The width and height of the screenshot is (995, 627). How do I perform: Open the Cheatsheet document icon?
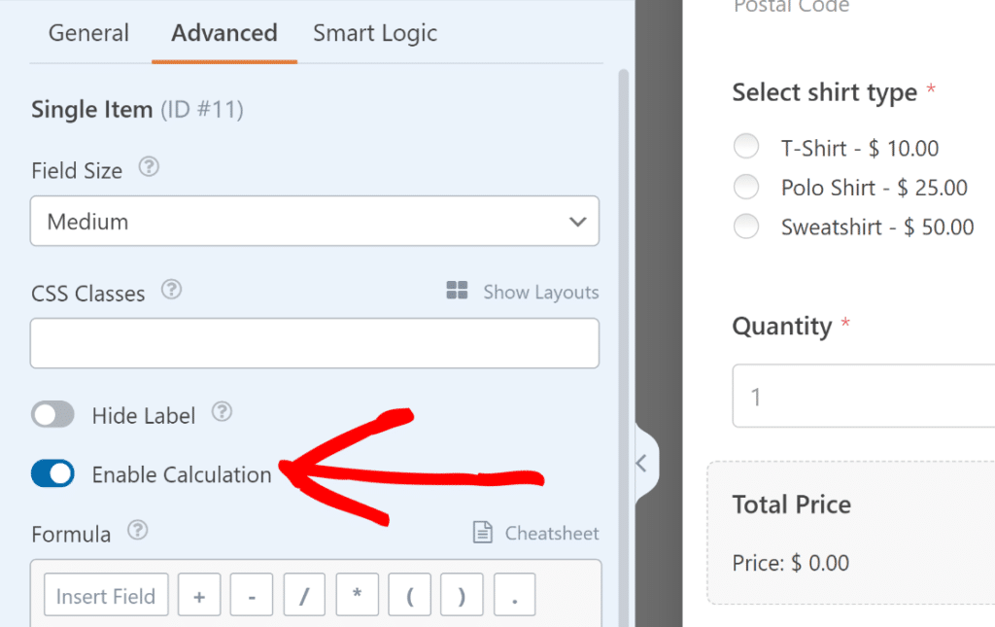(483, 532)
